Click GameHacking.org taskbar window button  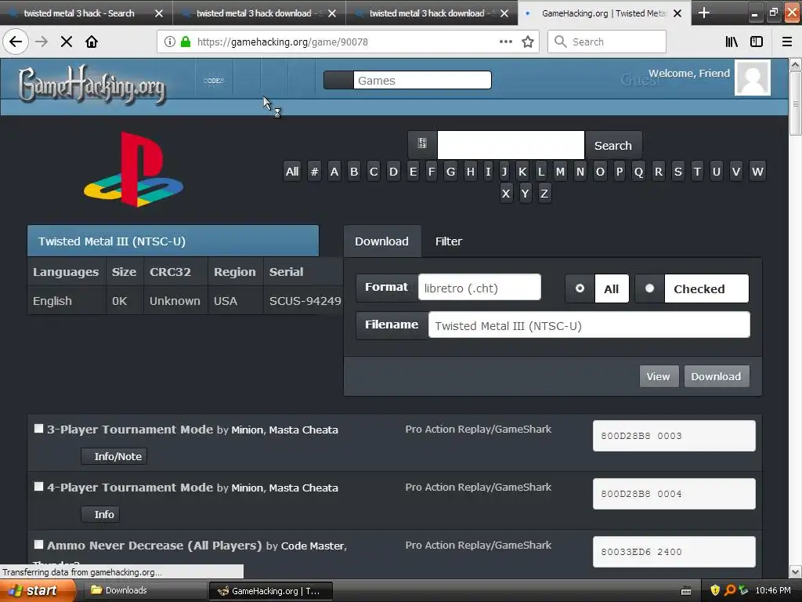pyautogui.click(x=271, y=591)
